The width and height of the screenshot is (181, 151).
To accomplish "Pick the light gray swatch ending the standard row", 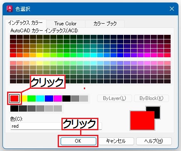I will pos(84,98).
